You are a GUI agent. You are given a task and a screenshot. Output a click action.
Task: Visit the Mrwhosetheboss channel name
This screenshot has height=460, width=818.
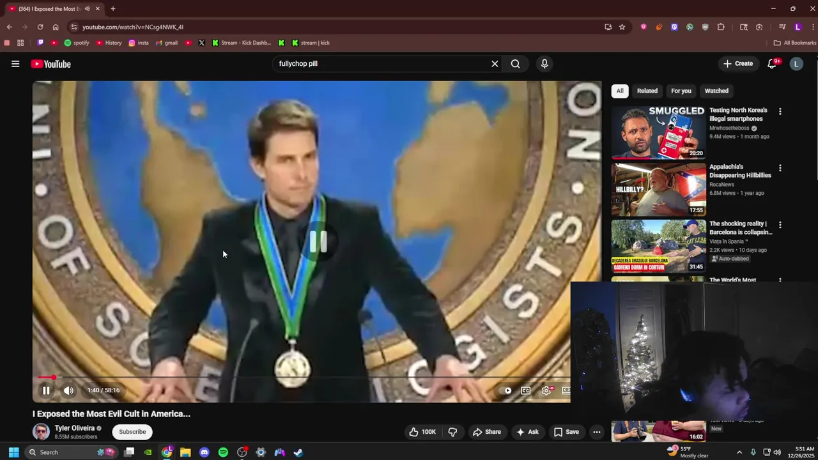click(x=729, y=128)
